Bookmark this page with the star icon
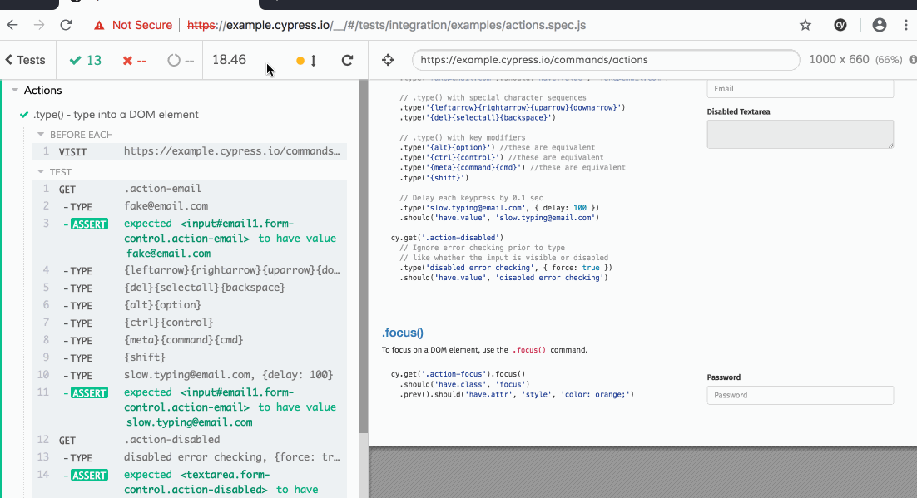The image size is (917, 498). click(x=805, y=25)
